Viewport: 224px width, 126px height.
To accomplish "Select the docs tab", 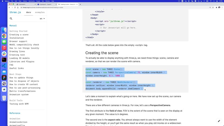I will (x=28, y=12).
